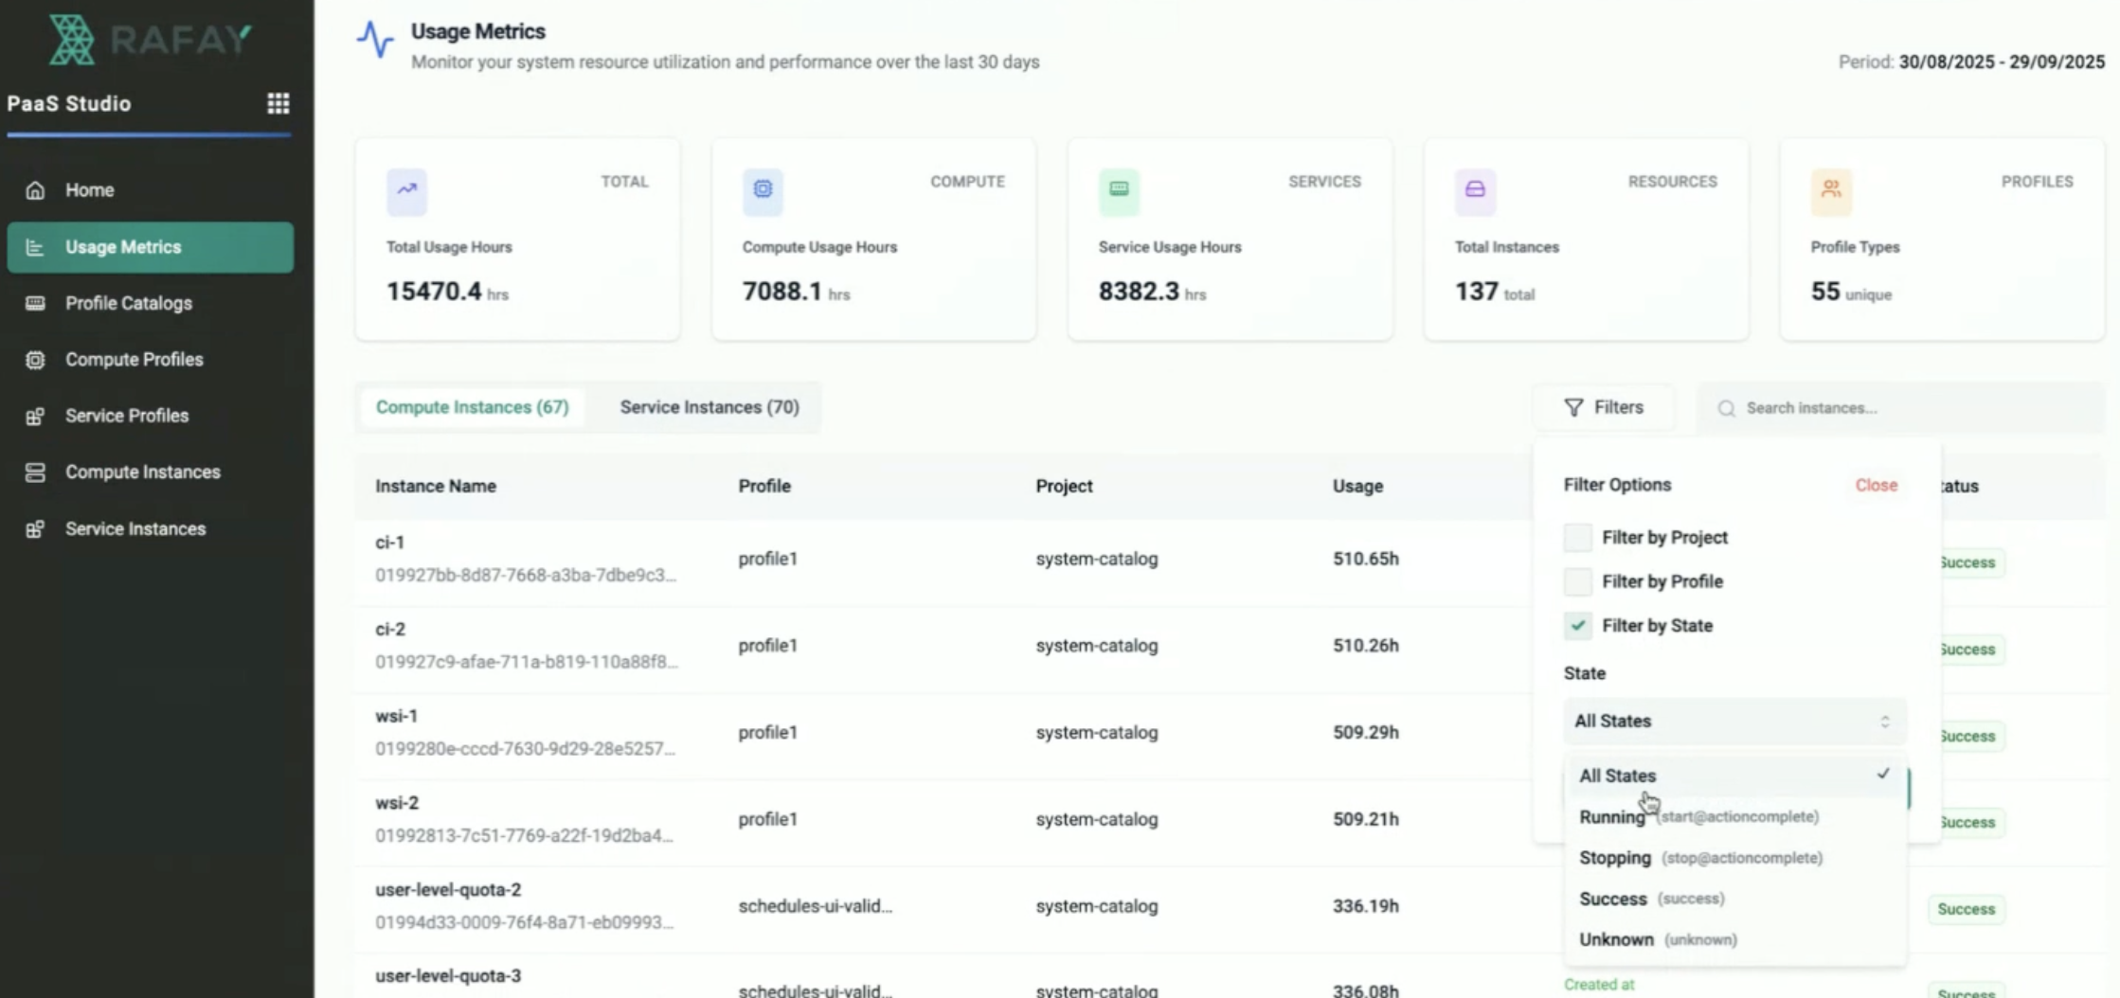Image resolution: width=2120 pixels, height=998 pixels.
Task: Click the Compute Instances server icon
Action: 35,472
